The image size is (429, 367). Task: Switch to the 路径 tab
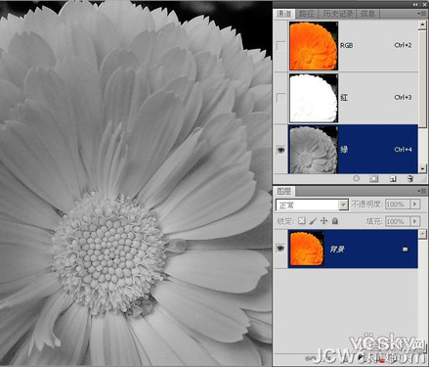(306, 14)
